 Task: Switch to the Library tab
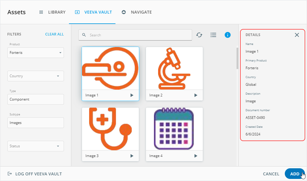pyautogui.click(x=52, y=12)
